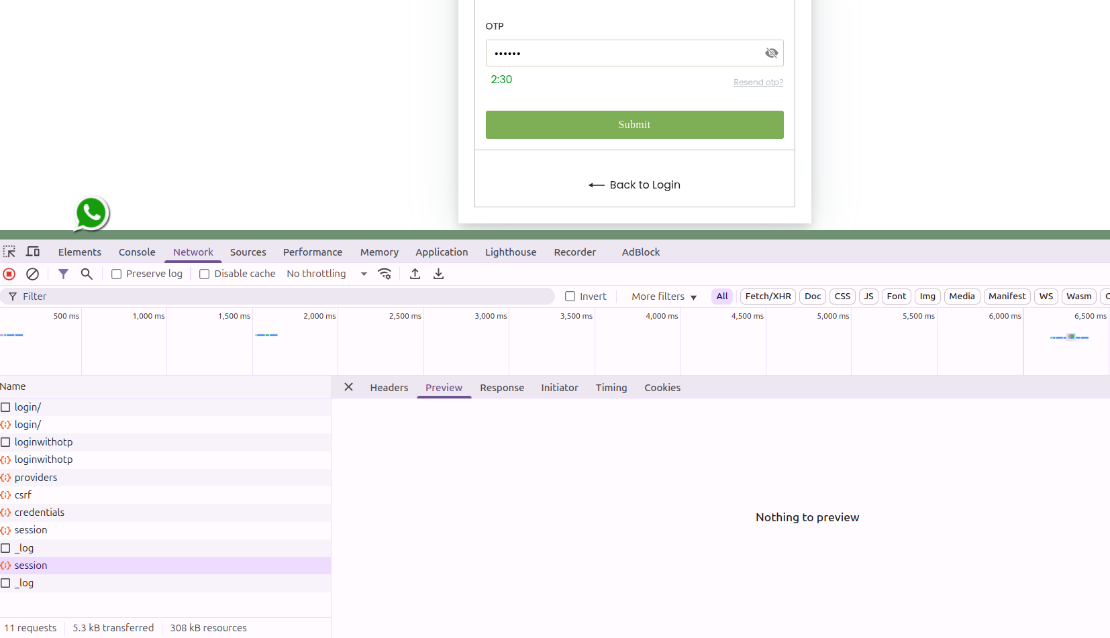Click the inspect element selector icon

(9, 252)
